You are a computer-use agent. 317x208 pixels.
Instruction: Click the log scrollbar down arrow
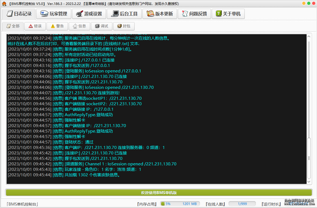pos(309,181)
